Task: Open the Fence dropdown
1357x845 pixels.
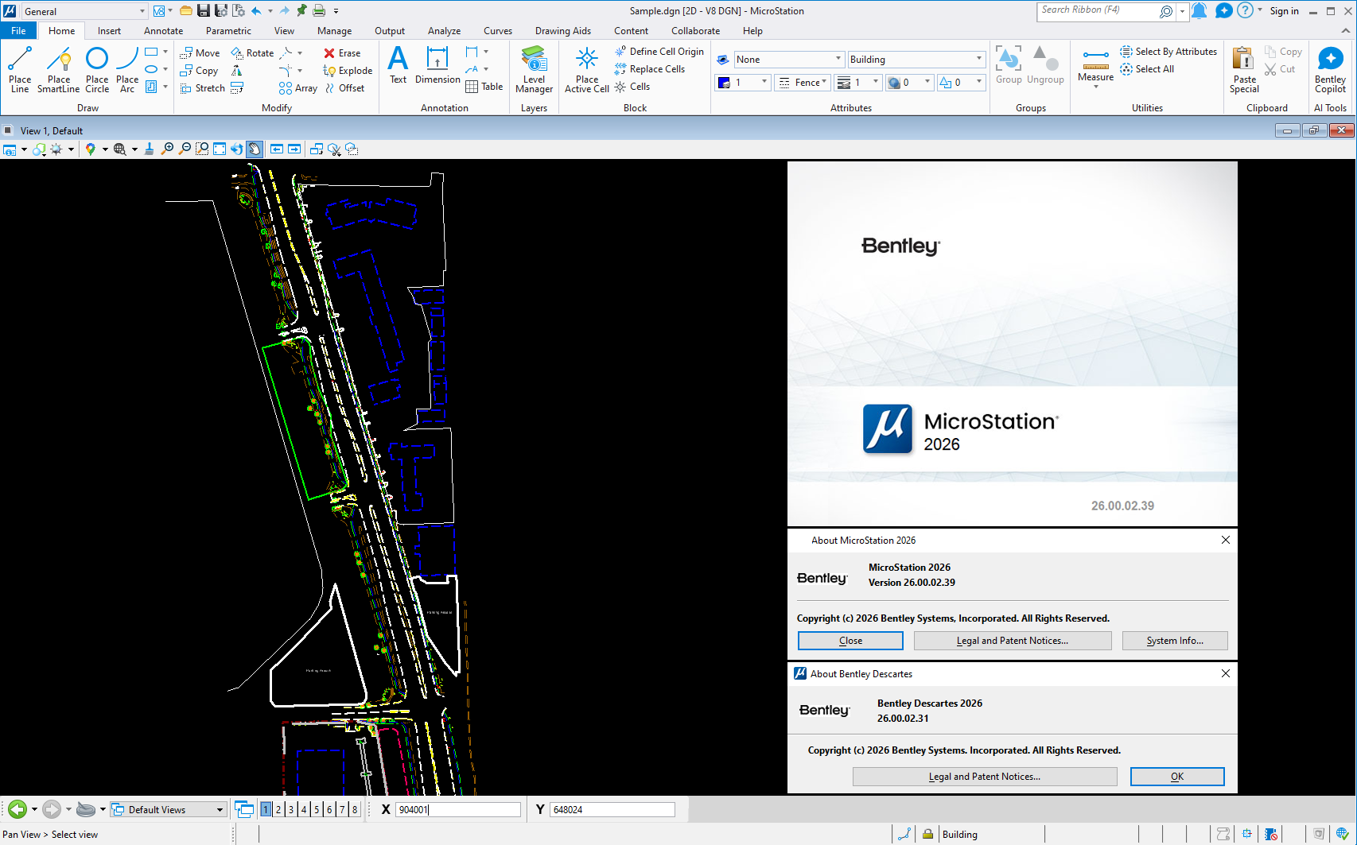Action: pos(802,82)
